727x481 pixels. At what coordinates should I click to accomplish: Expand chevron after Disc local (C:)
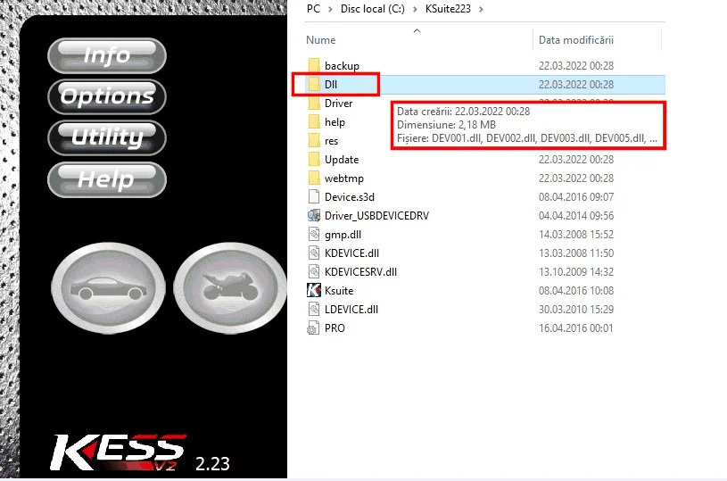pos(415,9)
